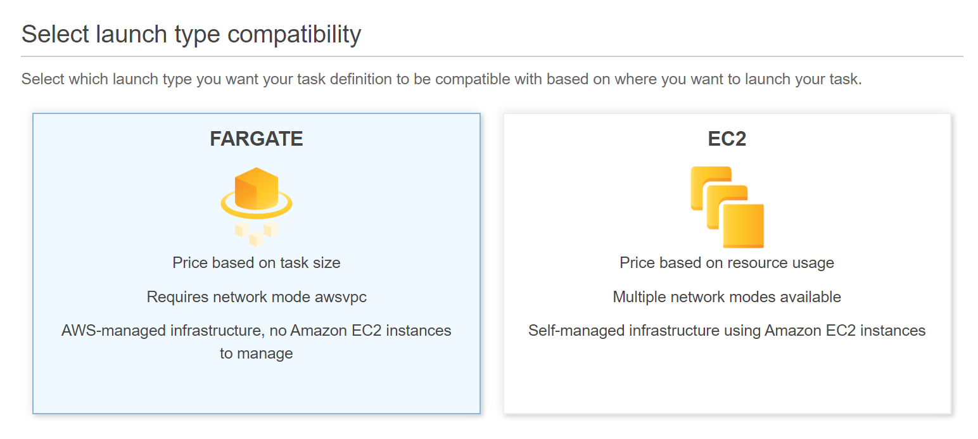The width and height of the screenshot is (978, 439).
Task: Select the EC2 title text
Action: [727, 139]
